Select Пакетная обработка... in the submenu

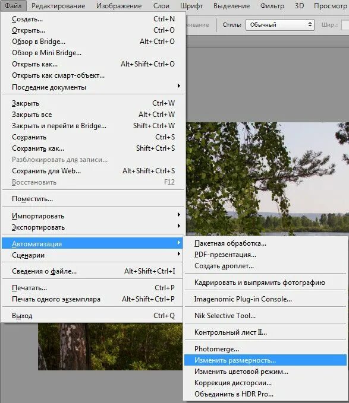(x=265, y=243)
